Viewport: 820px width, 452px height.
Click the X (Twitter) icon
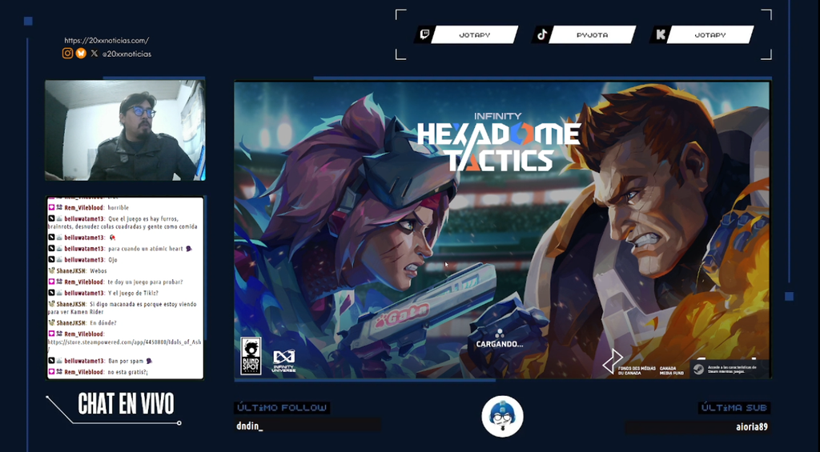(94, 54)
